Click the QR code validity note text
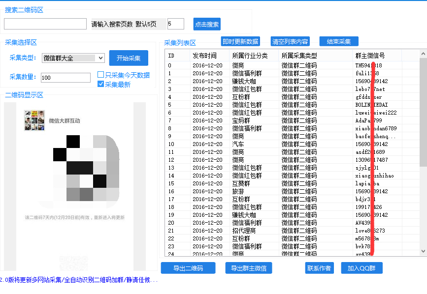The image size is (427, 294). tap(75, 217)
